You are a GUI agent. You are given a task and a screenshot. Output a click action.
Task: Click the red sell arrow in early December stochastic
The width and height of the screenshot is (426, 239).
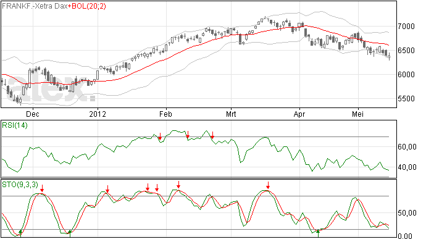click(x=43, y=188)
